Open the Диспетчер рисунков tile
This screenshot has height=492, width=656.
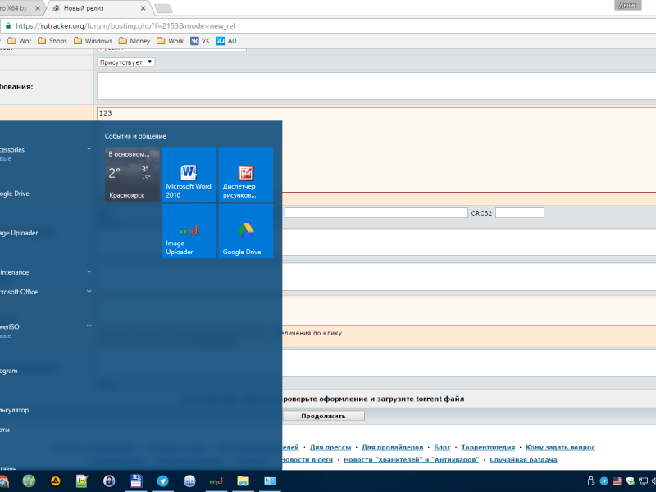(x=246, y=174)
